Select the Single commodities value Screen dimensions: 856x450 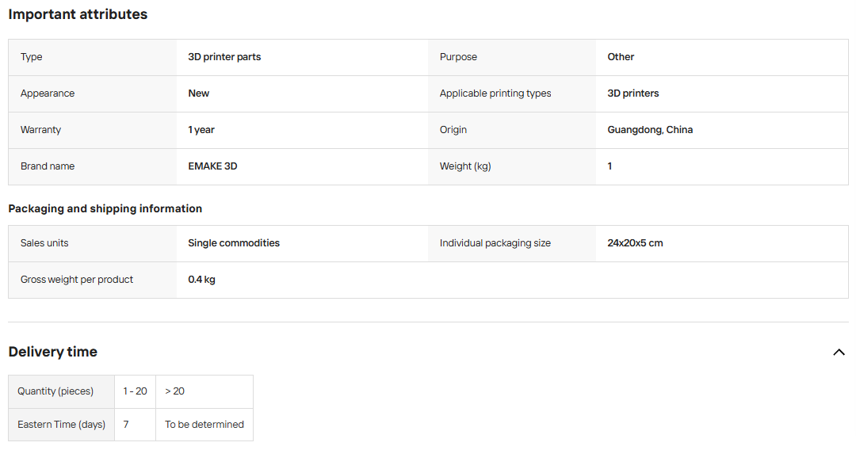pyautogui.click(x=234, y=243)
